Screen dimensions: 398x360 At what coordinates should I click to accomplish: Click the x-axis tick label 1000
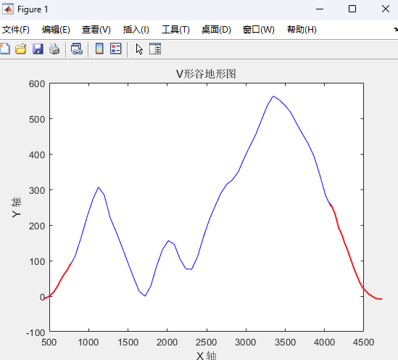(x=88, y=342)
